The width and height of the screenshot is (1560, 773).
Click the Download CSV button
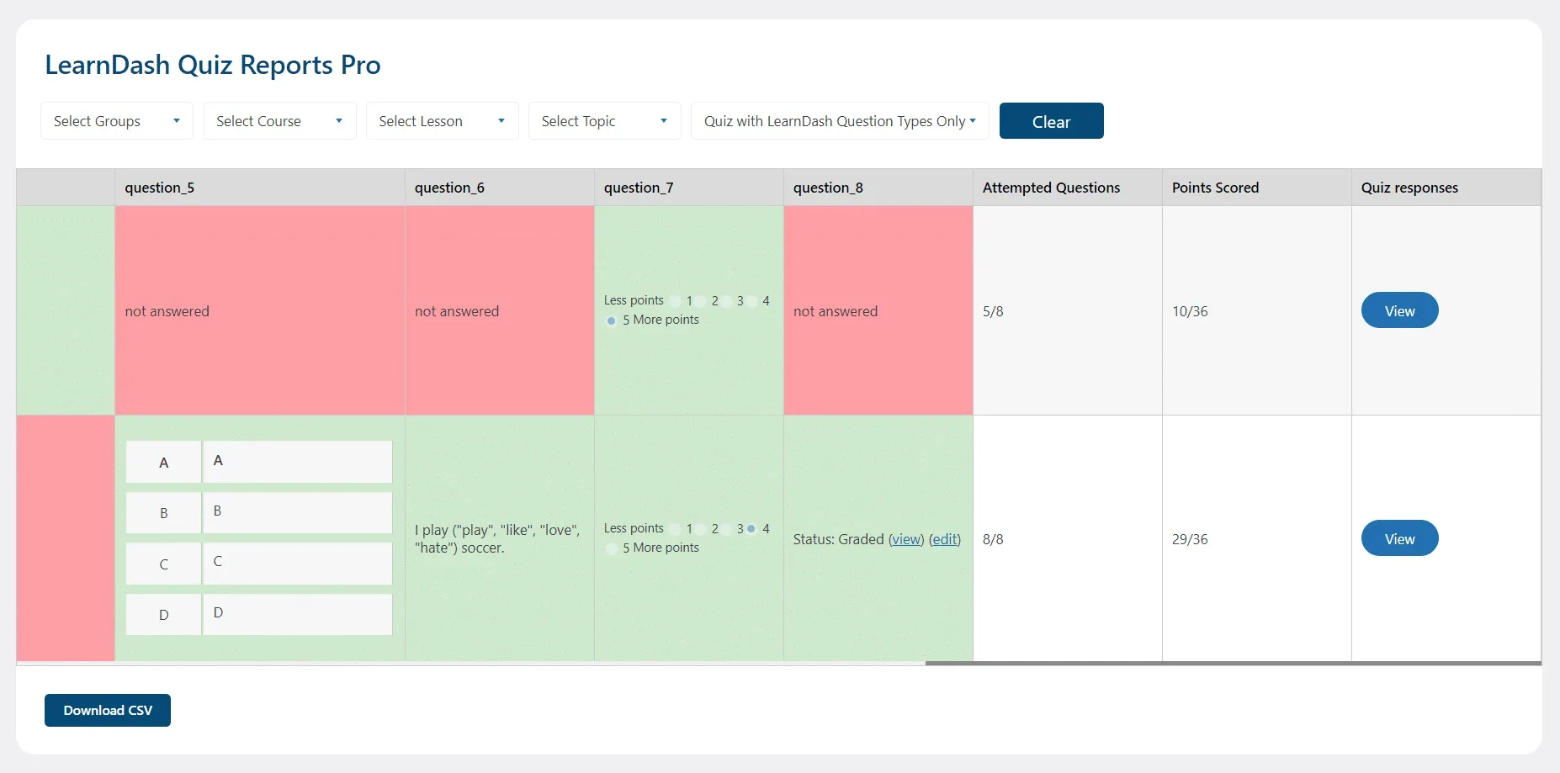pos(107,710)
